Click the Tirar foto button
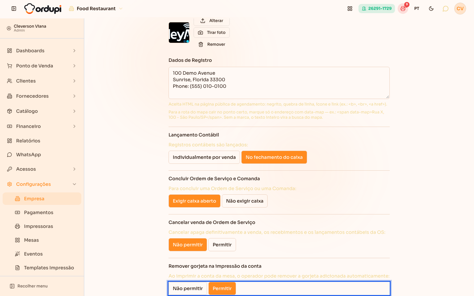Image resolution: width=474 pixels, height=296 pixels. point(212,33)
